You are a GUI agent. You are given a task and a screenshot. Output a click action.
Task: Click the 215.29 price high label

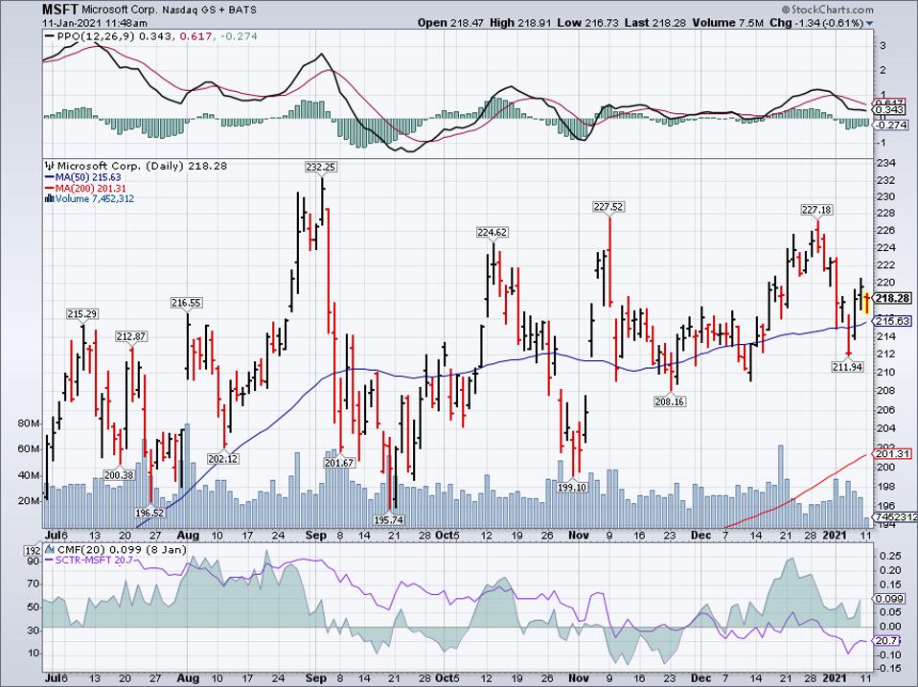tap(82, 314)
